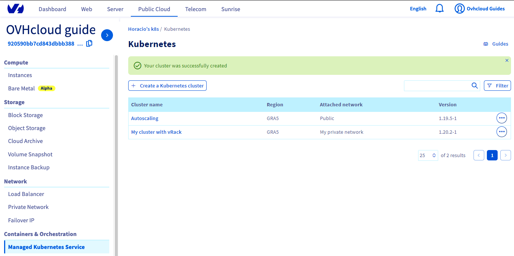Collapse the project sidebar with the chevron
The image size is (514, 256).
click(x=107, y=35)
